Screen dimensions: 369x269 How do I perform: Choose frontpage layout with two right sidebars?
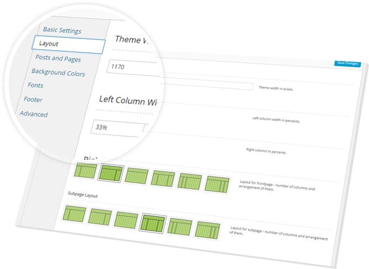[x=216, y=184]
